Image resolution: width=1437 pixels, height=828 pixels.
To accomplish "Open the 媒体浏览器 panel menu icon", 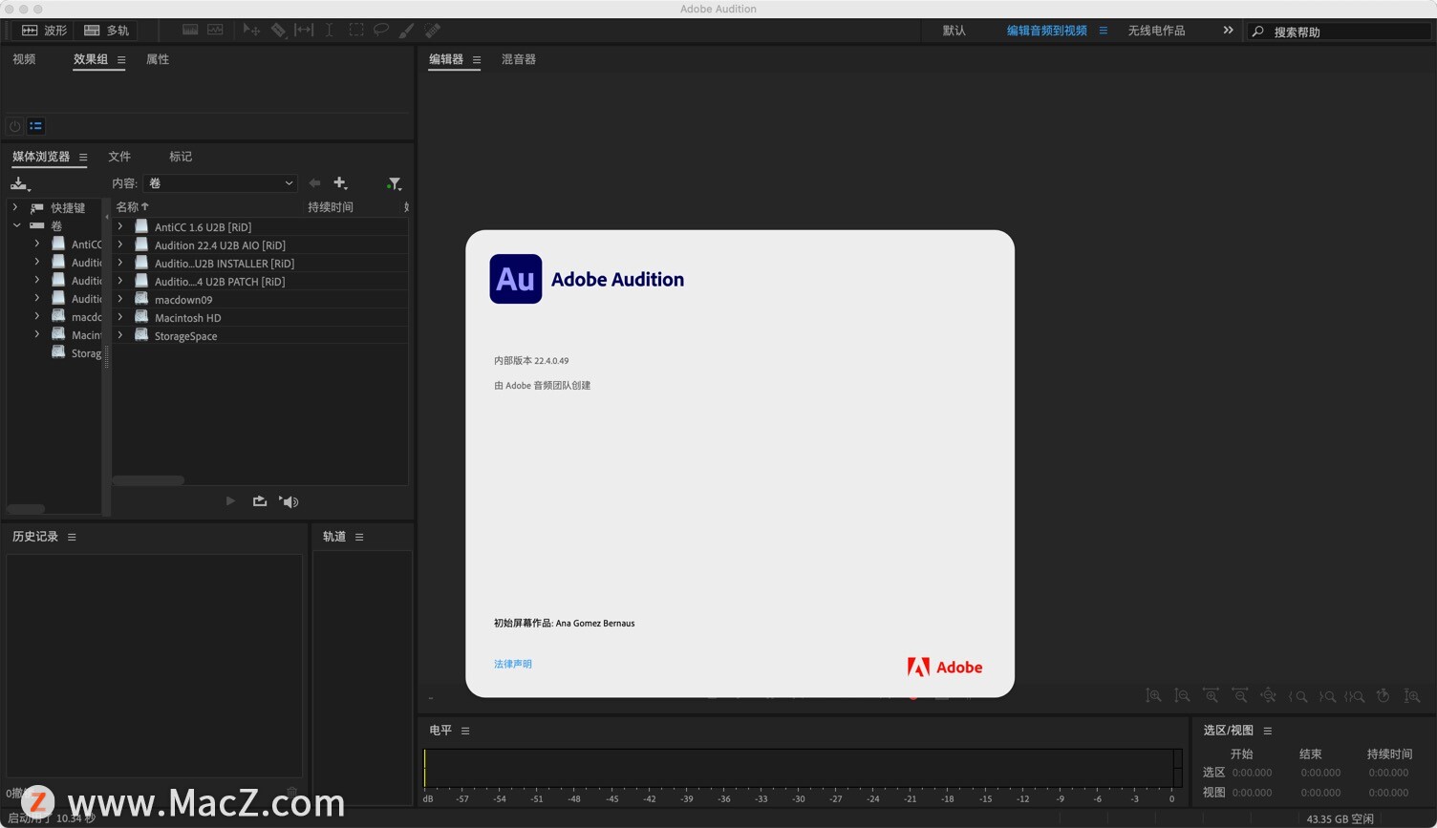I will pyautogui.click(x=83, y=157).
